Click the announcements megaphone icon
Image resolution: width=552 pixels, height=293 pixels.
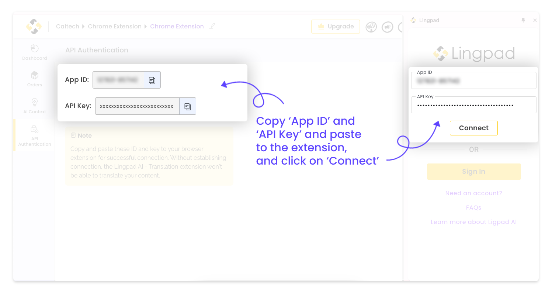click(387, 27)
